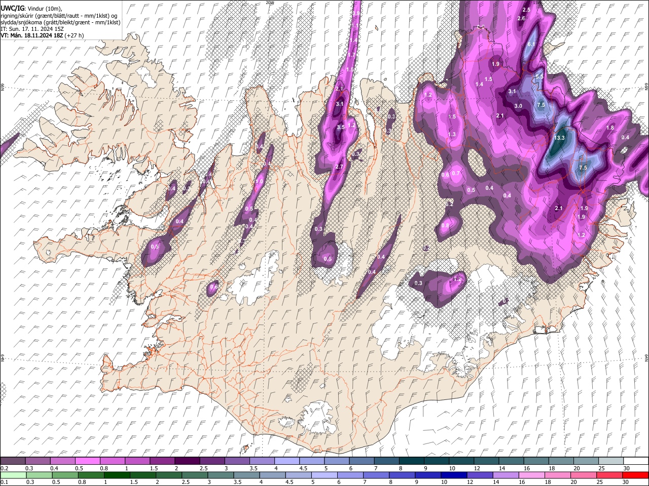Image resolution: width=649 pixels, height=486 pixels.
Task: Click the 2.6 value near the 15W line
Action: [x=521, y=19]
